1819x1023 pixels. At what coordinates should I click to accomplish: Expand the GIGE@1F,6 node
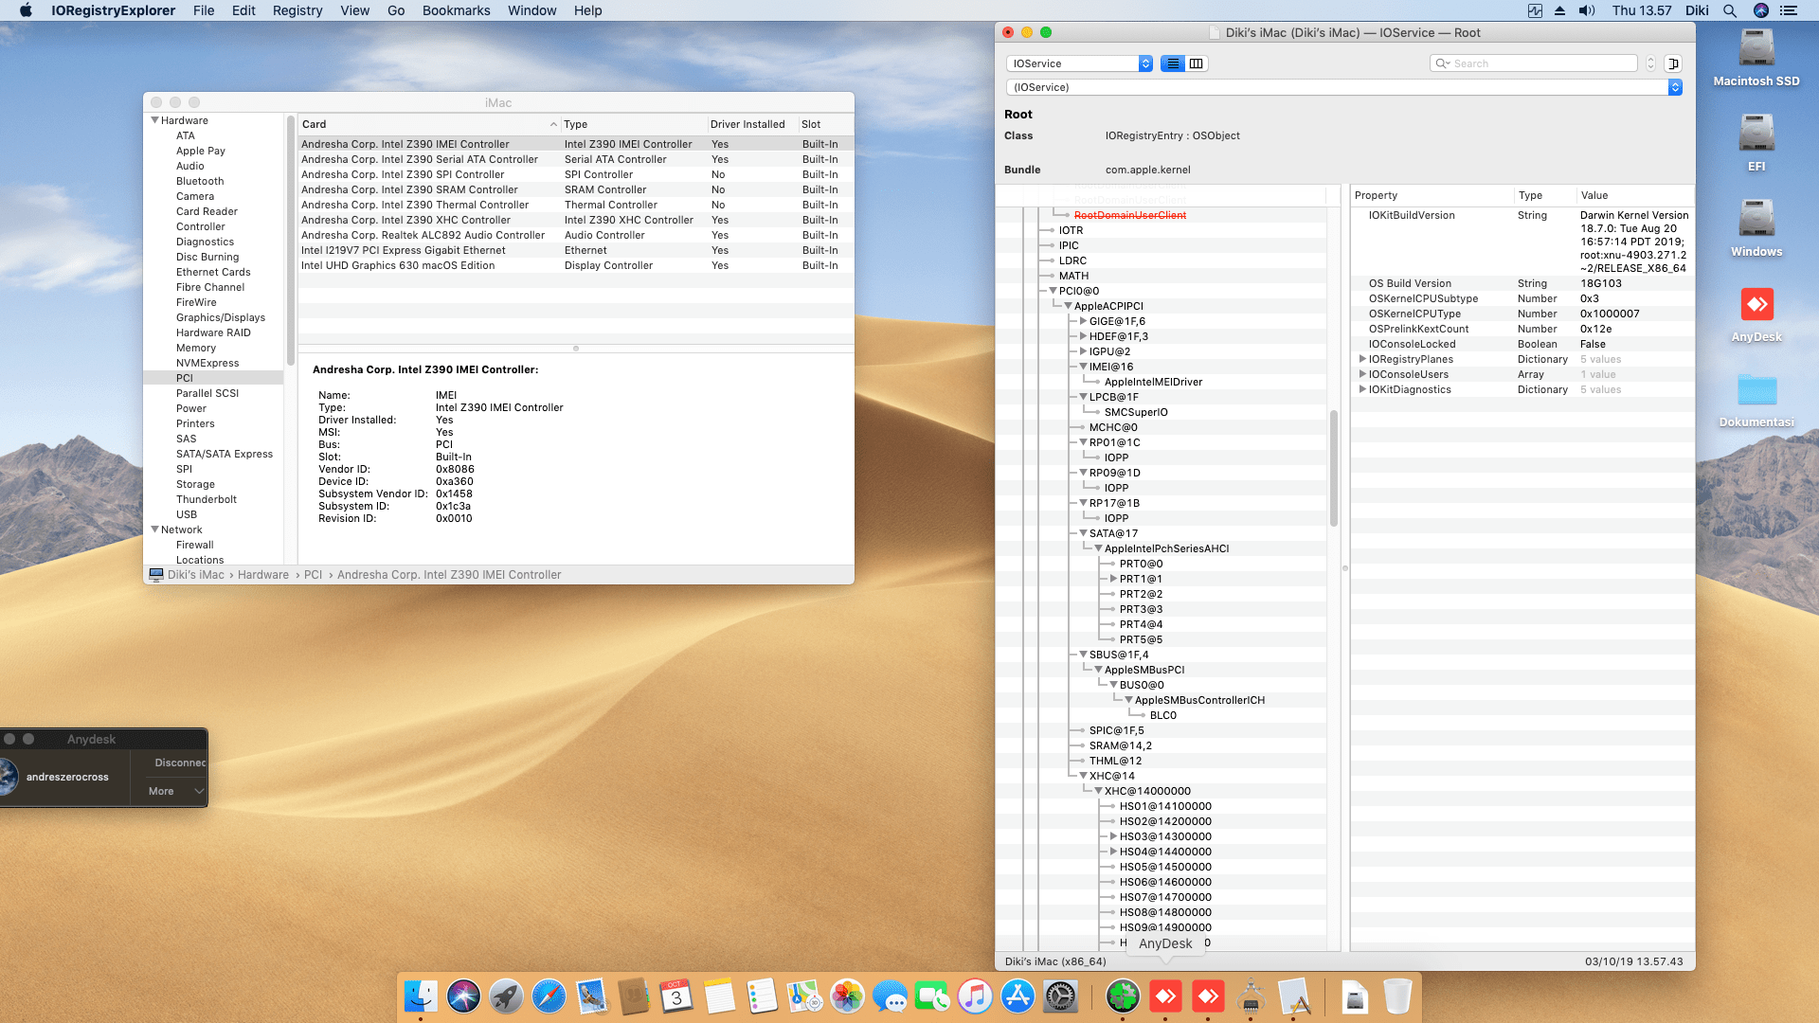click(x=1084, y=321)
